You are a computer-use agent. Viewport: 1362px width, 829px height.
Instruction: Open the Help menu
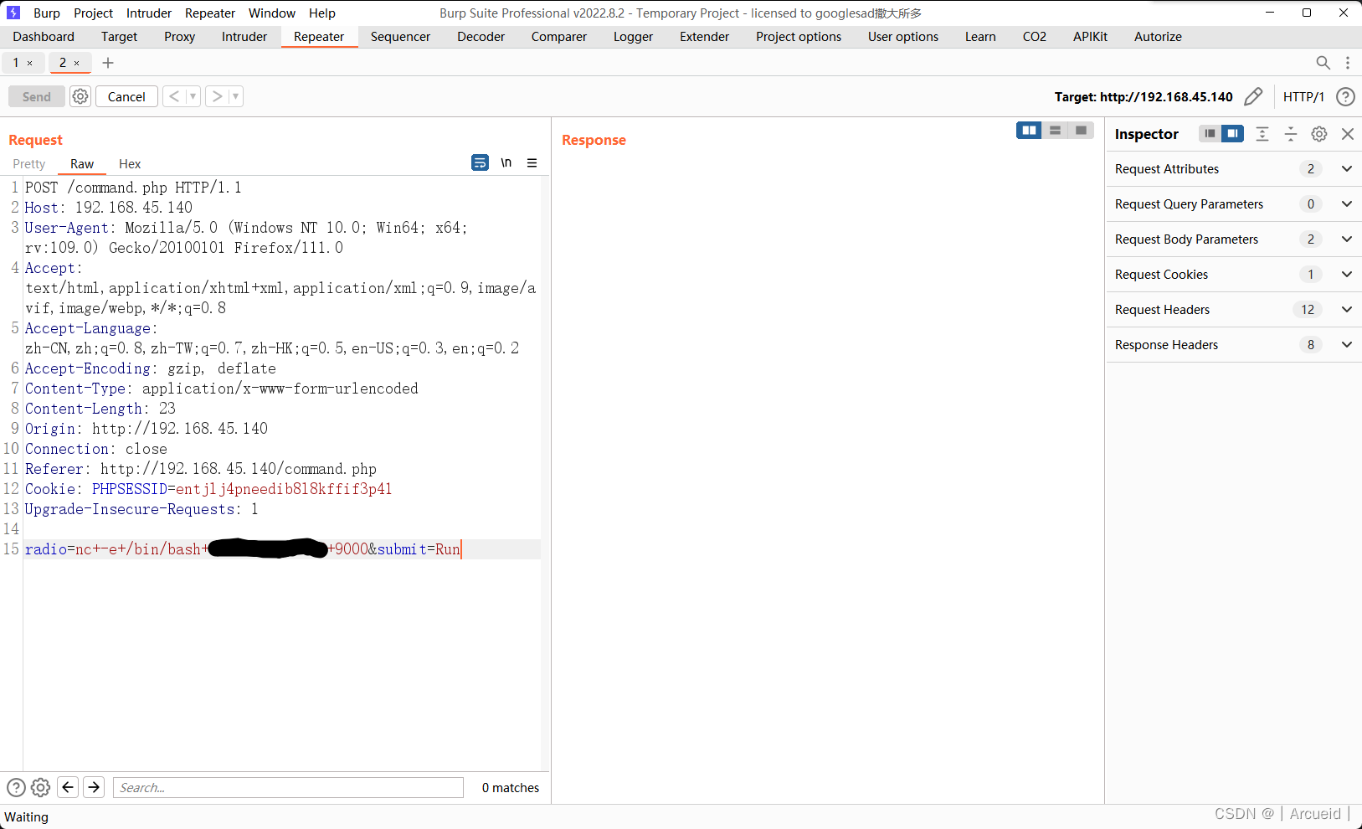(x=322, y=13)
